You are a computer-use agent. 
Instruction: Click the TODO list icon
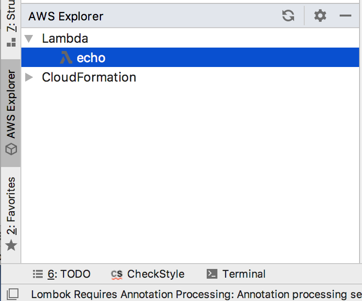pyautogui.click(x=38, y=274)
